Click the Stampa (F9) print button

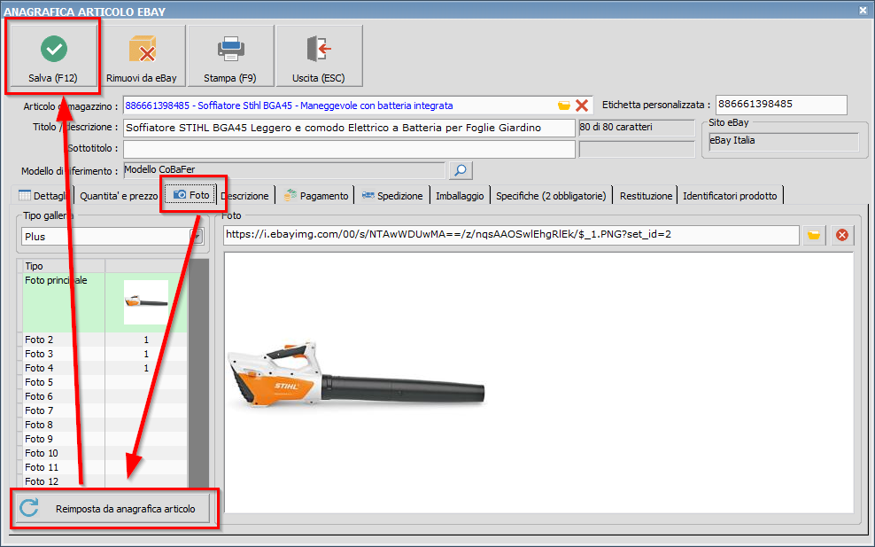pyautogui.click(x=230, y=56)
